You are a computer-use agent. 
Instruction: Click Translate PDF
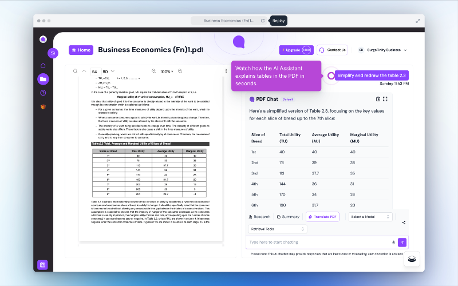click(x=322, y=217)
